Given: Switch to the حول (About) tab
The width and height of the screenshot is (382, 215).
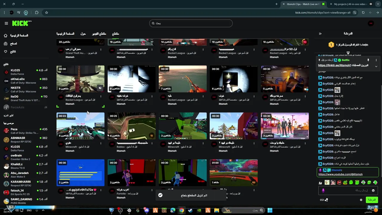Looking at the screenshot, I should coord(83,34).
